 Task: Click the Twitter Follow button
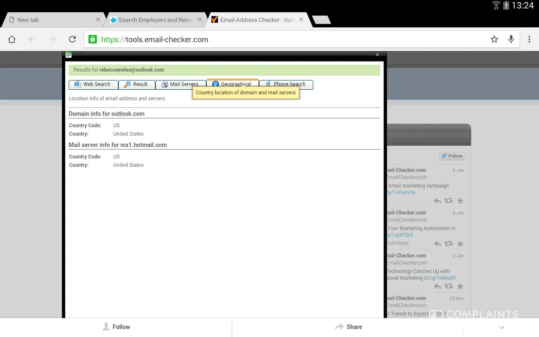[x=451, y=156]
